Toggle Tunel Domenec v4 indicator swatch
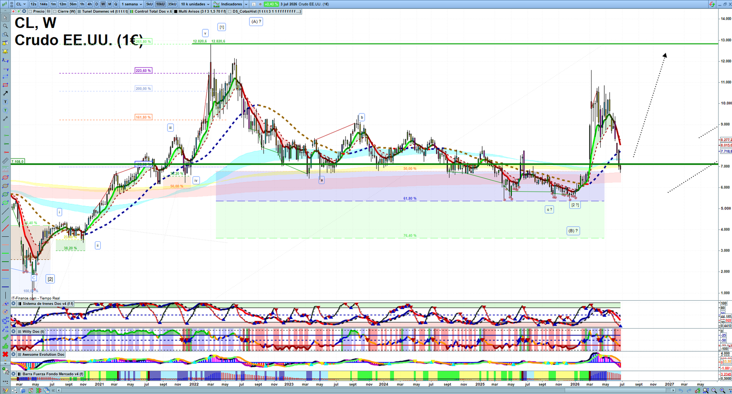The image size is (732, 394). 79,11
